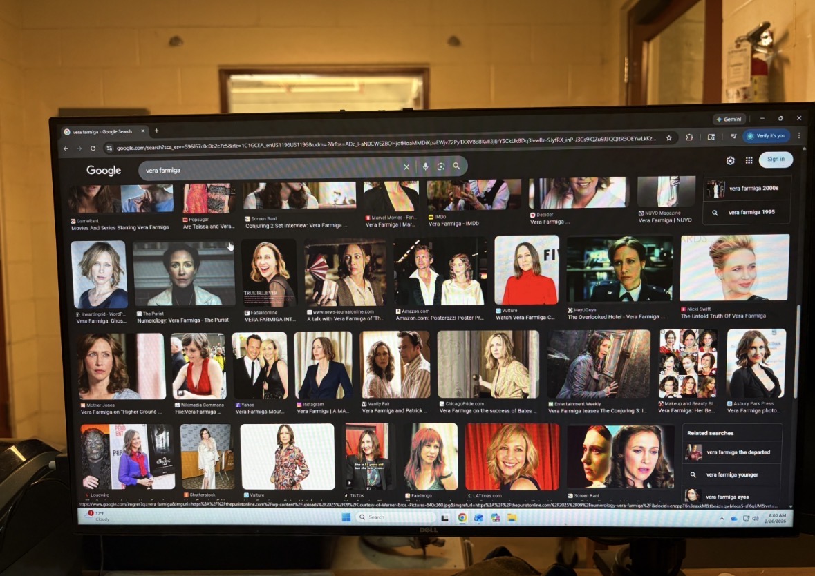The height and width of the screenshot is (576, 815).
Task: Go back using the browser back arrow
Action: click(x=66, y=148)
